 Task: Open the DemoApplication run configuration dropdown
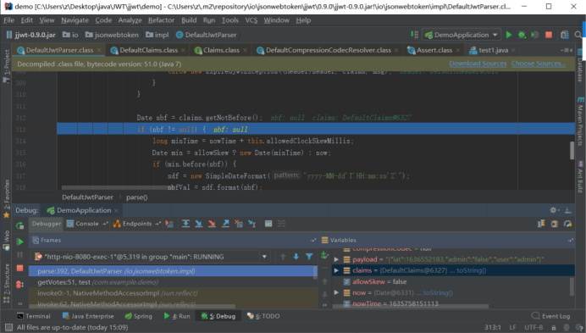(462, 35)
